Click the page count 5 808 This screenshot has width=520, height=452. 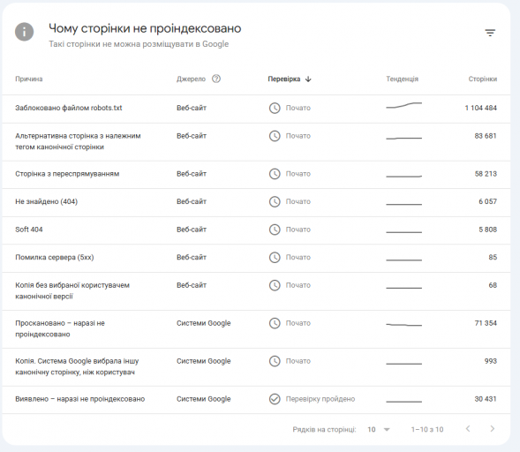pos(487,230)
